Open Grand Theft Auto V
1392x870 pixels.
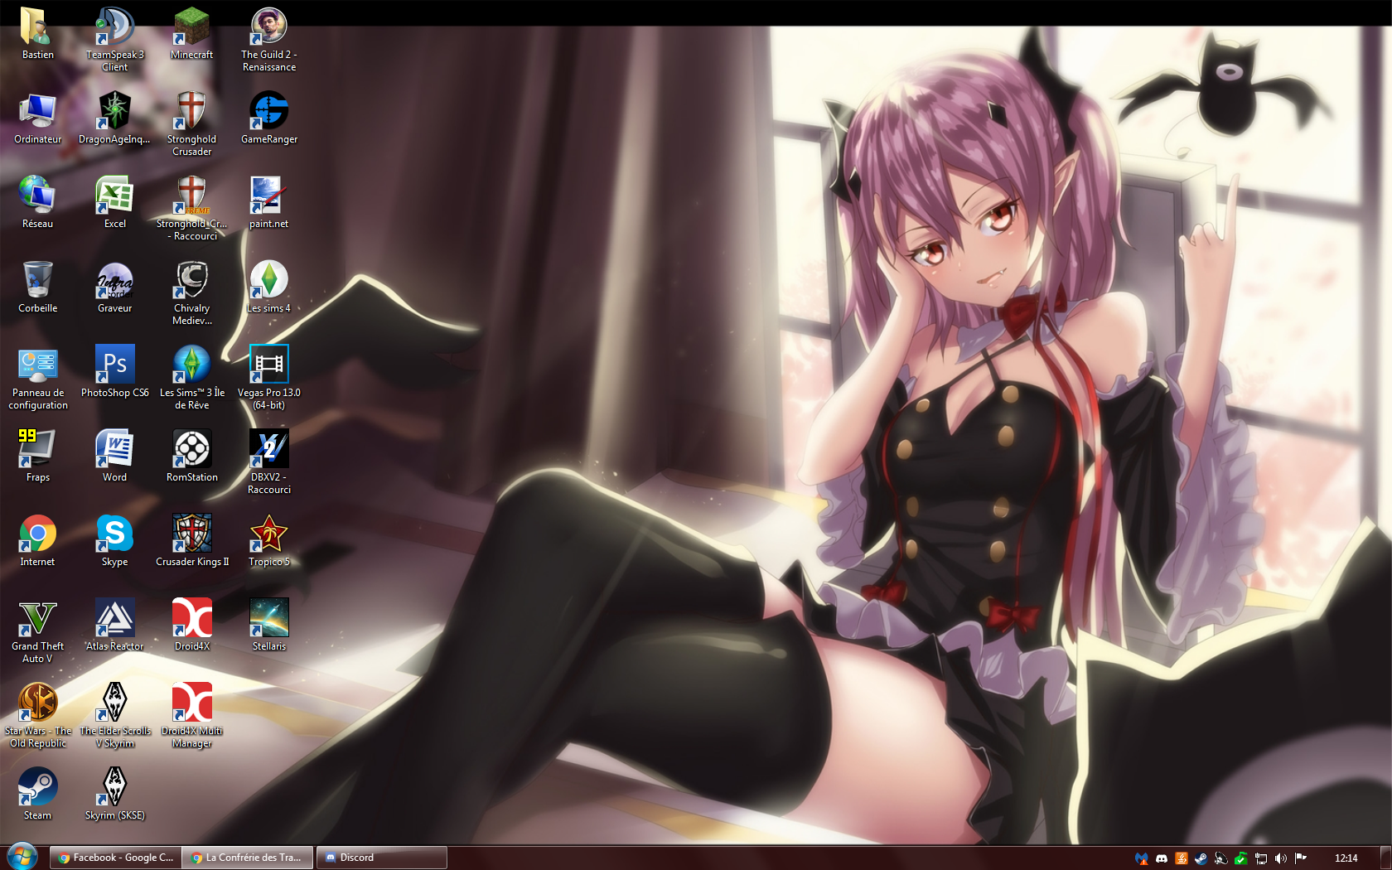coord(37,631)
